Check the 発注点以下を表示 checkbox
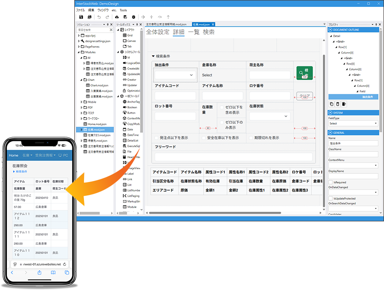The height and width of the screenshot is (290, 384). (x=157, y=138)
